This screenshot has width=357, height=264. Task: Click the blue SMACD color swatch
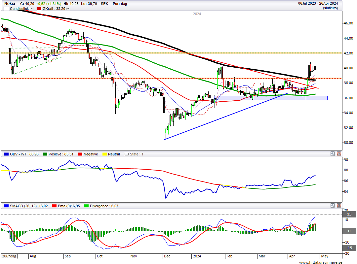coord(6,206)
